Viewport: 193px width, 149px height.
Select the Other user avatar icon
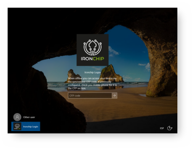(x=17, y=117)
